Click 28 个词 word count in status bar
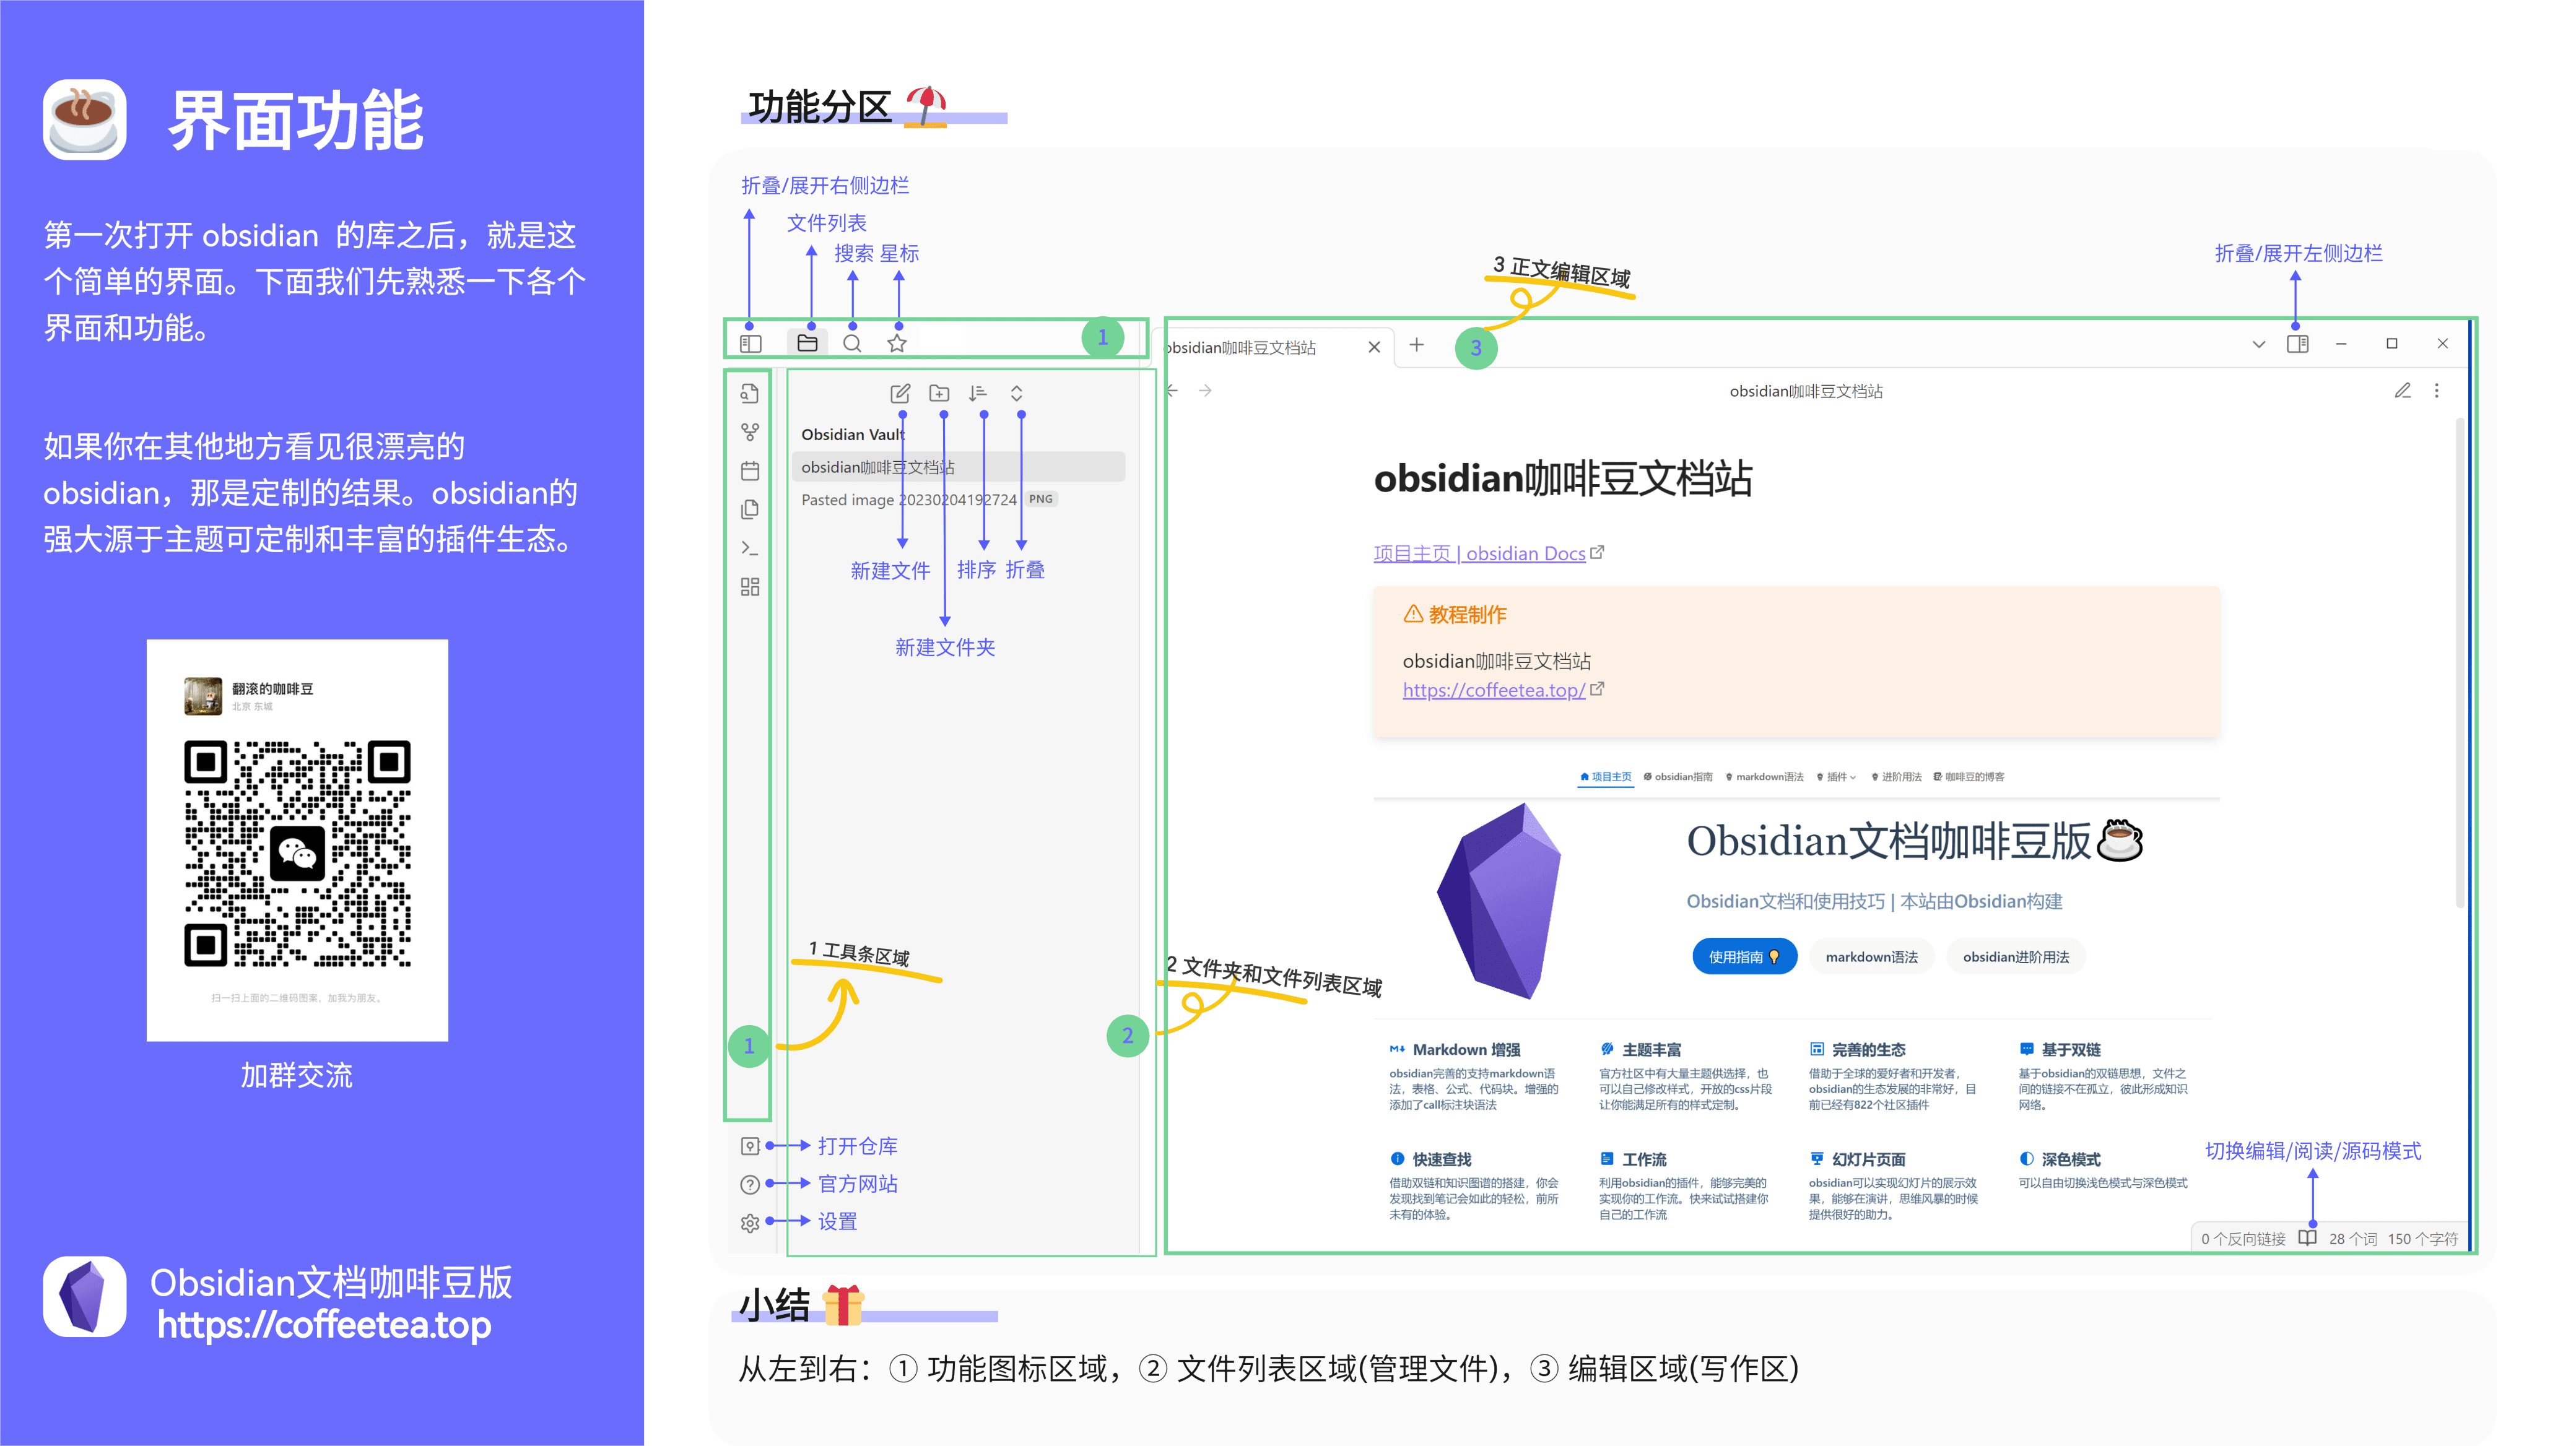Screen dimensions: 2576x1446 pyautogui.click(x=2353, y=1239)
